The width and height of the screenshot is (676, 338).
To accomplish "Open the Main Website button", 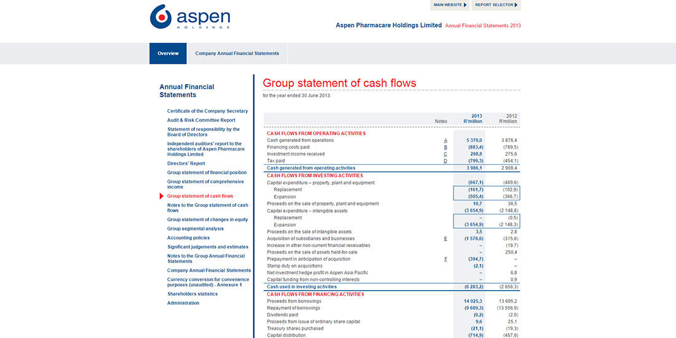I will coord(450,5).
